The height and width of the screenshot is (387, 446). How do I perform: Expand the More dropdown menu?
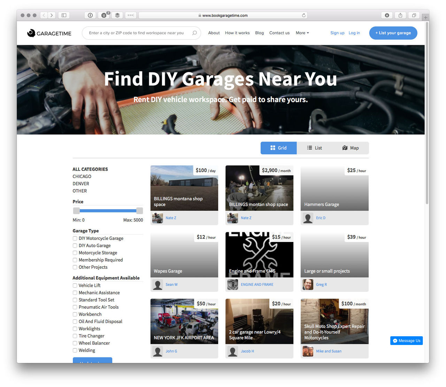(x=302, y=33)
